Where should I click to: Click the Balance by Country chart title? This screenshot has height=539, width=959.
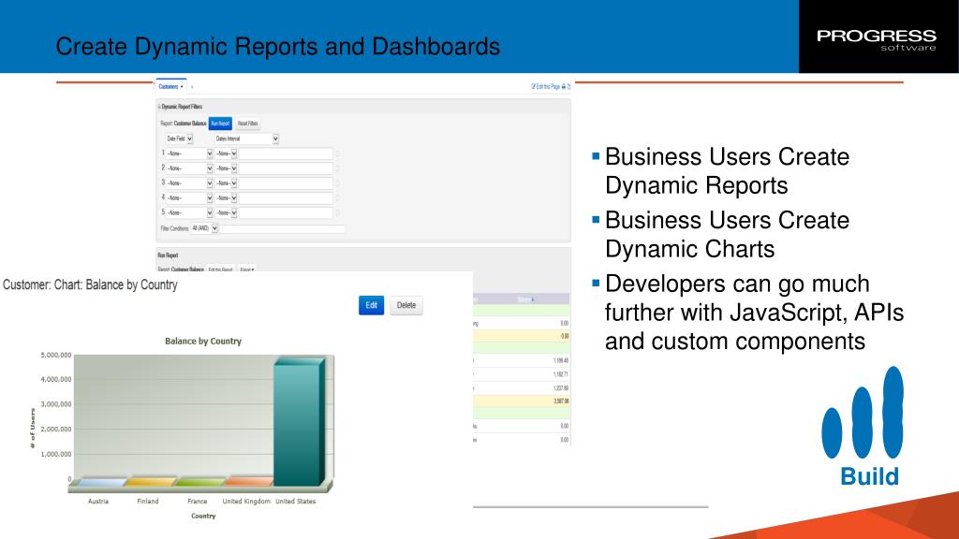pyautogui.click(x=203, y=341)
